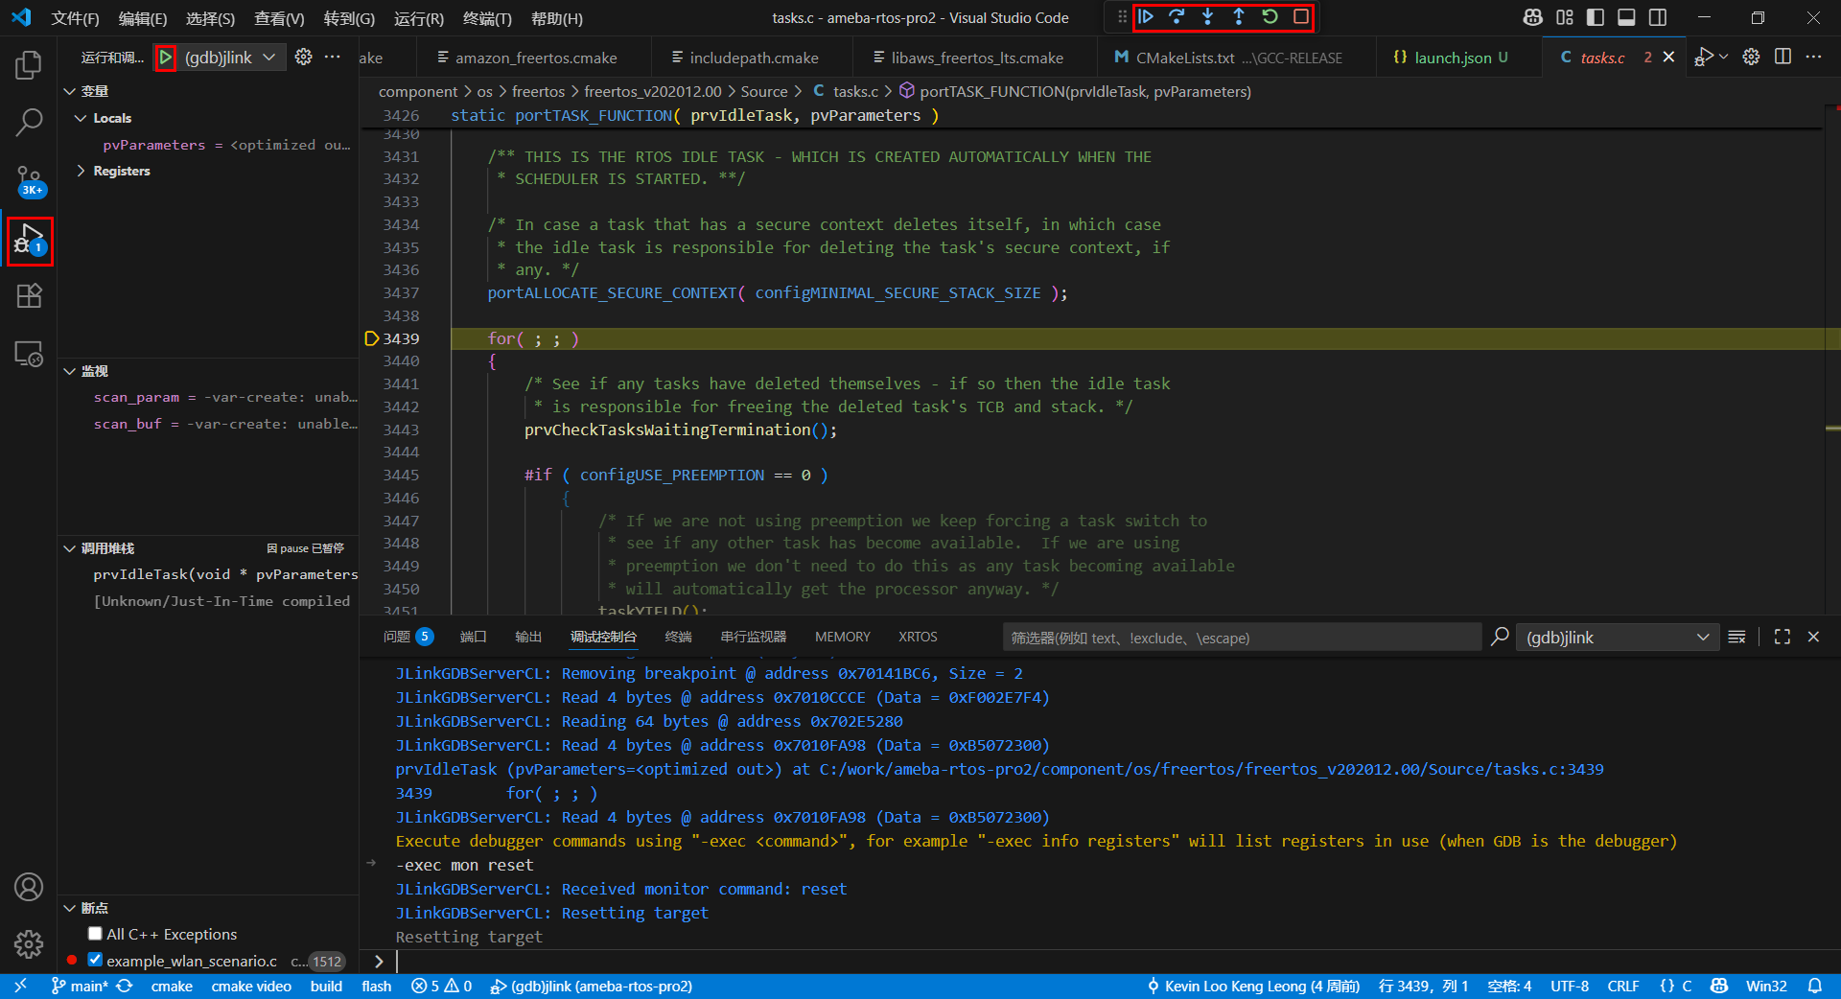Collapse the 调用堆栈 call stack section

pos(69,548)
